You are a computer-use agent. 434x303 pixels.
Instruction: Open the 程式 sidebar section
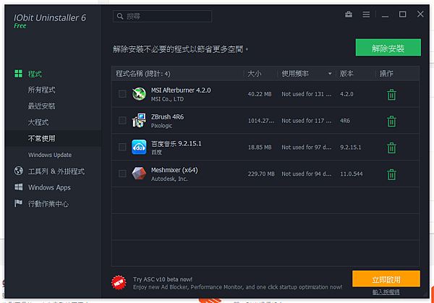coord(35,74)
